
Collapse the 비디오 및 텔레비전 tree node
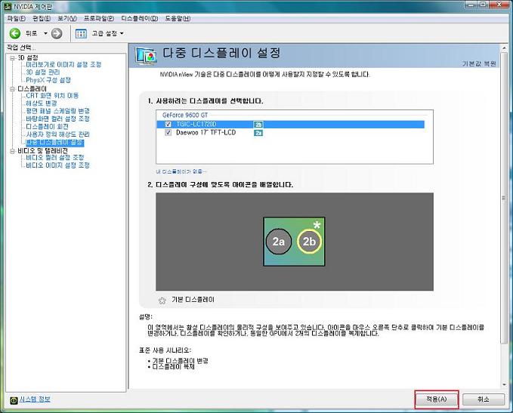tap(12, 151)
